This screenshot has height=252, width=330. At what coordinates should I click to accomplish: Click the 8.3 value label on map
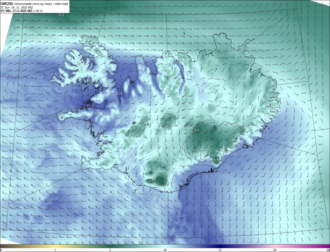(208, 33)
